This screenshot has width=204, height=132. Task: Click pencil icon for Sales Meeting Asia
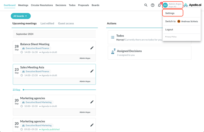click(x=92, y=71)
